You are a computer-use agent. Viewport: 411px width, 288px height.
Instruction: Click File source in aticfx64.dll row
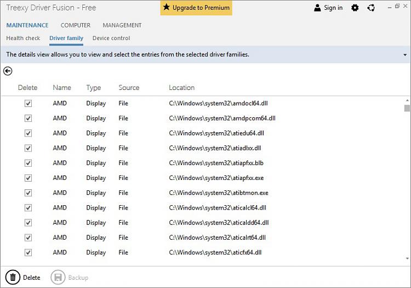[123, 252]
